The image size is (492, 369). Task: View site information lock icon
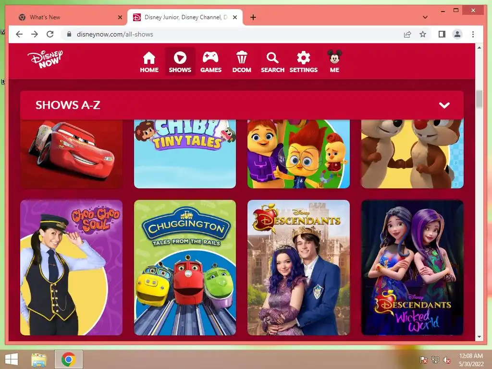69,34
